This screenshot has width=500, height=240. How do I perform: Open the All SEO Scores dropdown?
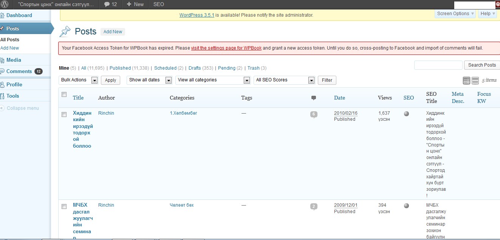point(284,80)
